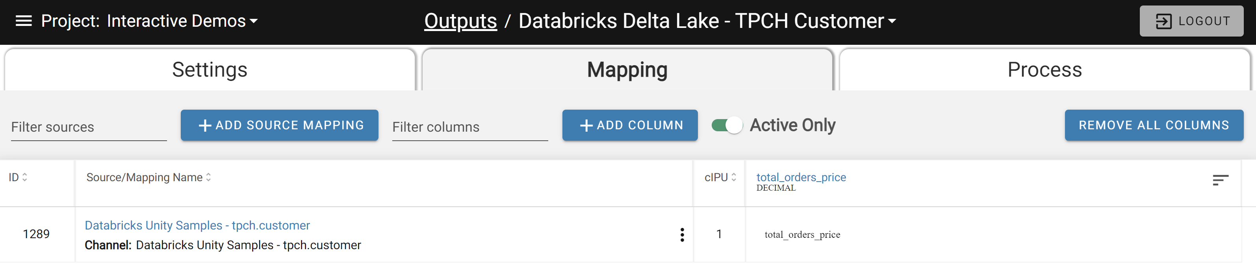
Task: Click the Channel text for source 1289
Action: pos(223,245)
